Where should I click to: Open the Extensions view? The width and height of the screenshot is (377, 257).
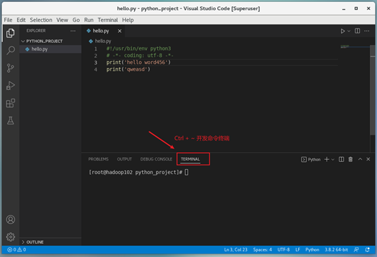pyautogui.click(x=10, y=103)
